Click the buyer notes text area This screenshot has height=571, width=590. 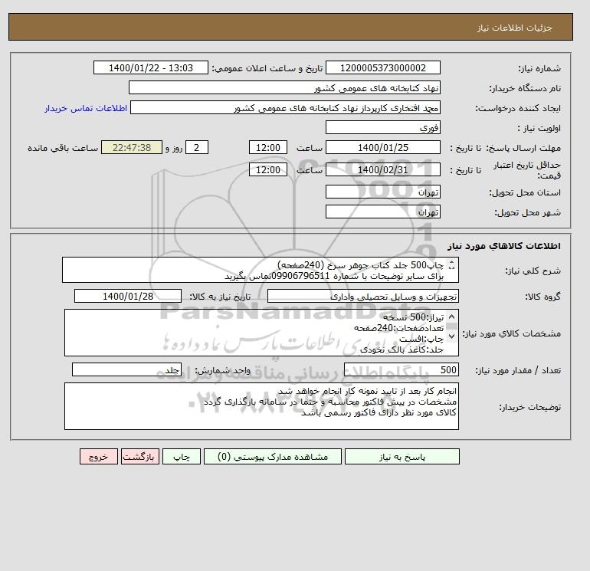pos(261,406)
